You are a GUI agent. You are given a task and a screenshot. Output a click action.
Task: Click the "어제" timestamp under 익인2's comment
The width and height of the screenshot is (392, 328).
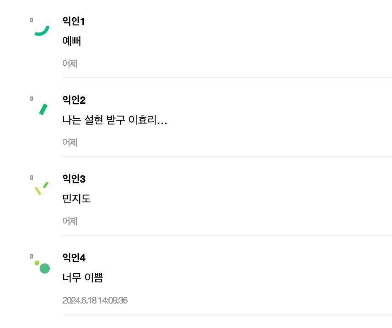(70, 142)
